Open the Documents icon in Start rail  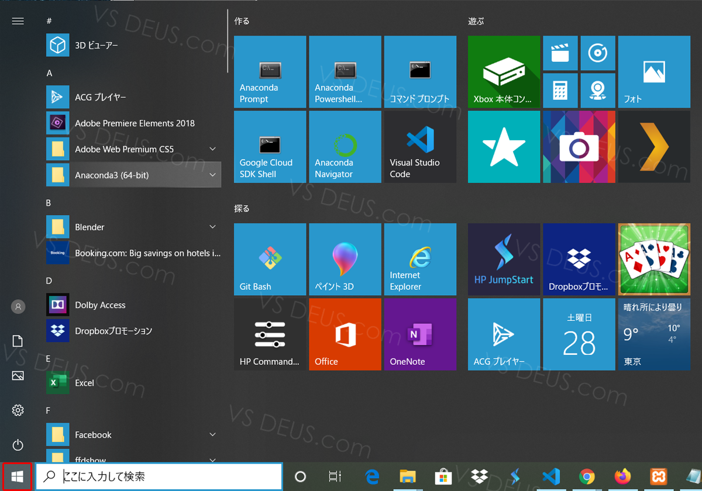click(18, 341)
